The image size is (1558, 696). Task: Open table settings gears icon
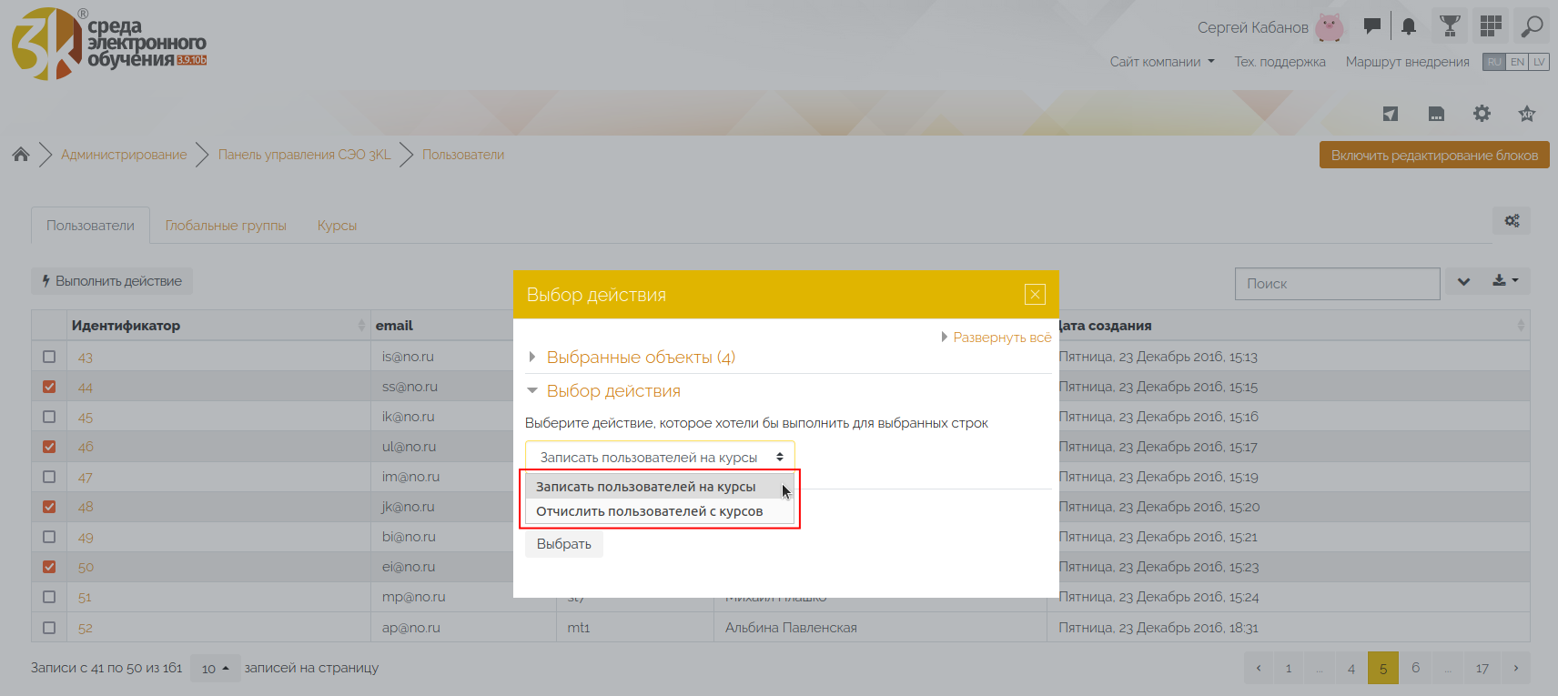1512,221
